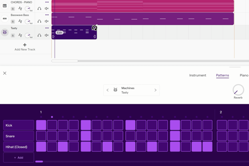Screen dimensions: 249x166
Task: Select the CHORDS - PIANO pink region
Action: point(143,6)
